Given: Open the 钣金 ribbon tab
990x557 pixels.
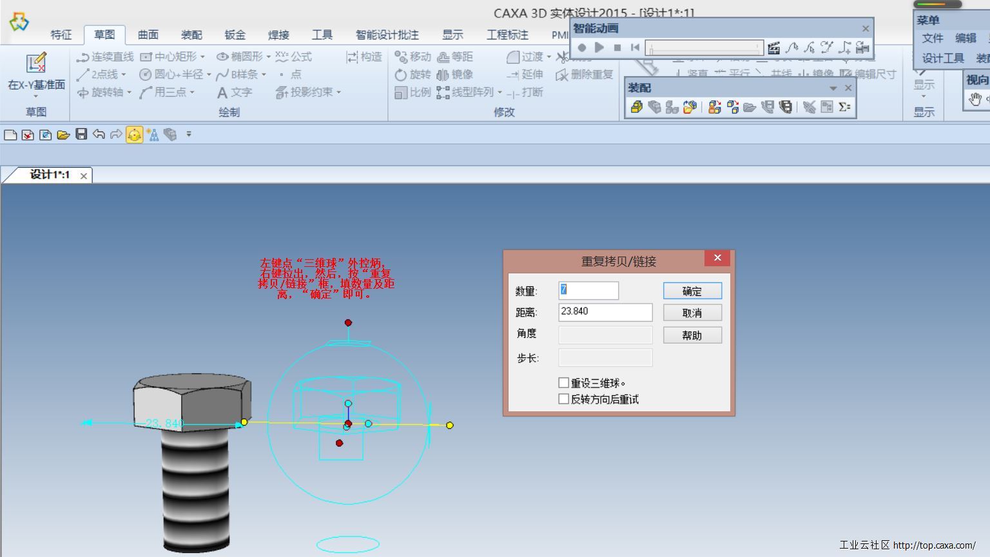Looking at the screenshot, I should [x=235, y=35].
